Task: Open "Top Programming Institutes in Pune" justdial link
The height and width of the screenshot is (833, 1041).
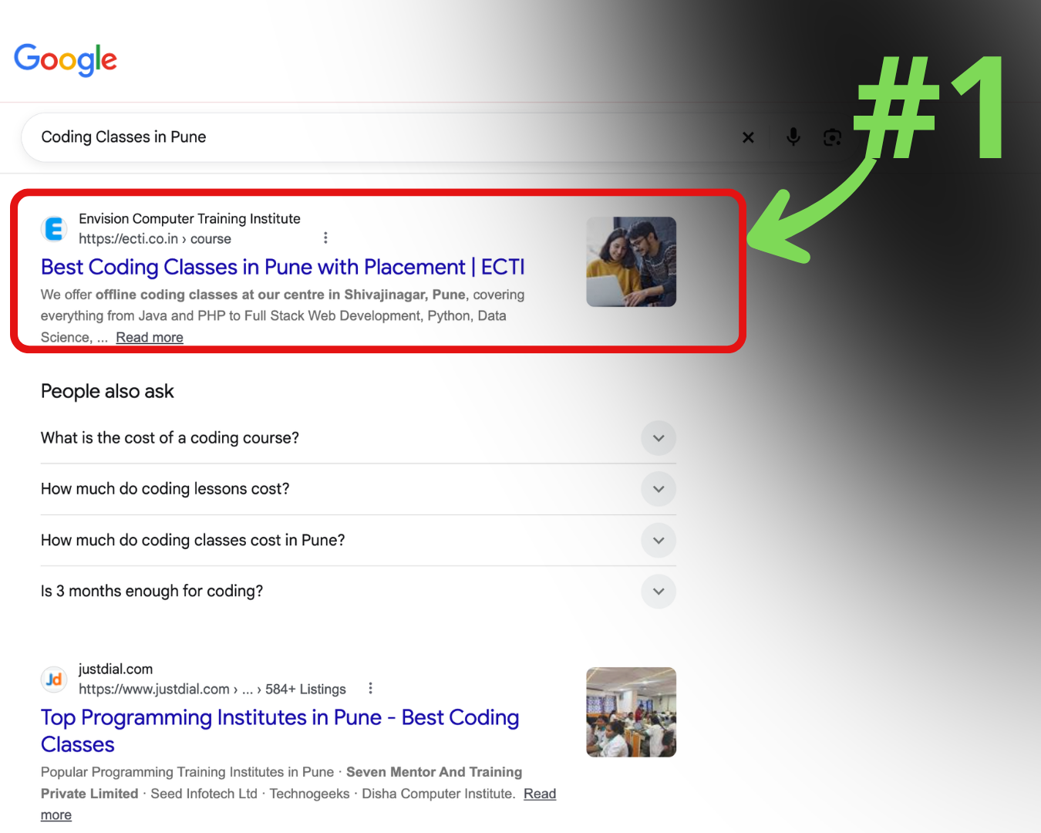Action: click(x=280, y=730)
